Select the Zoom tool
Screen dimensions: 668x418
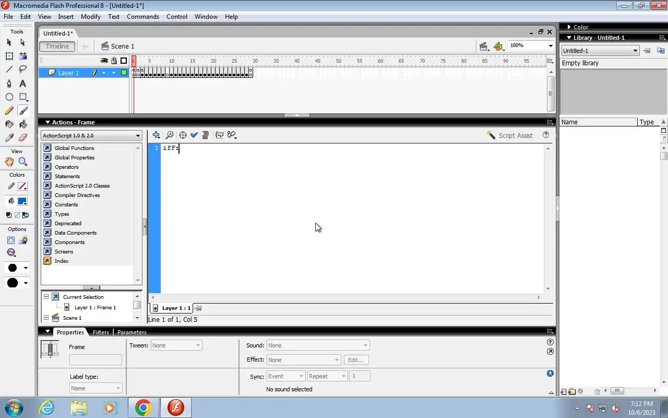point(23,162)
